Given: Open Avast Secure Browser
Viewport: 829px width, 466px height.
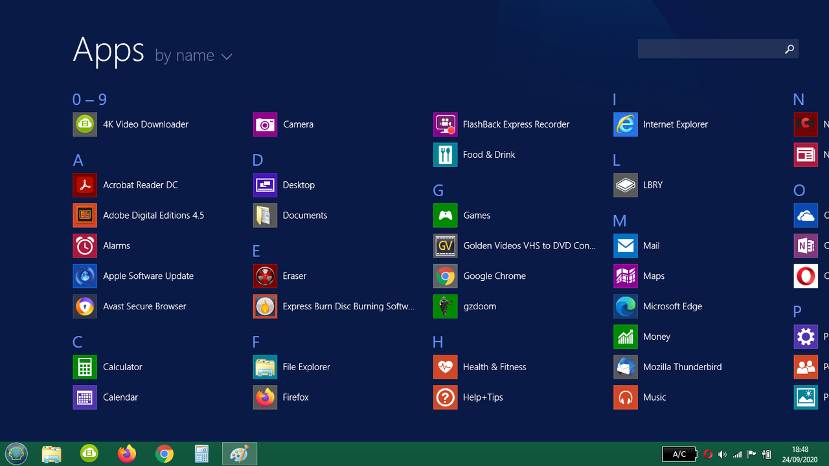Looking at the screenshot, I should tap(130, 307).
